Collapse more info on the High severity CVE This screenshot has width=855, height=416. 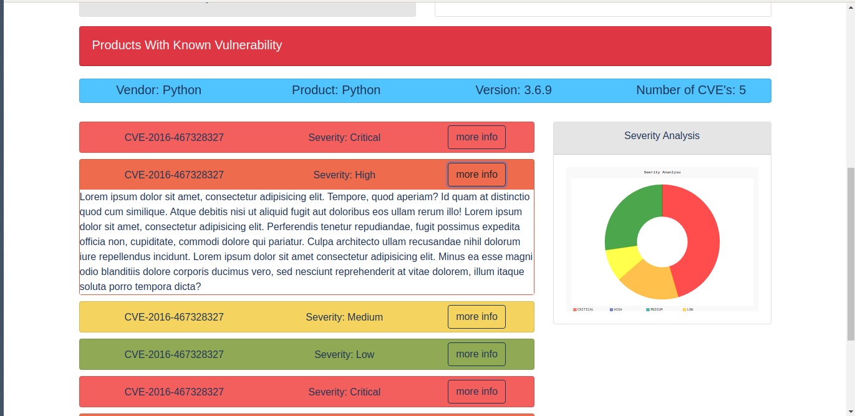[x=476, y=175]
